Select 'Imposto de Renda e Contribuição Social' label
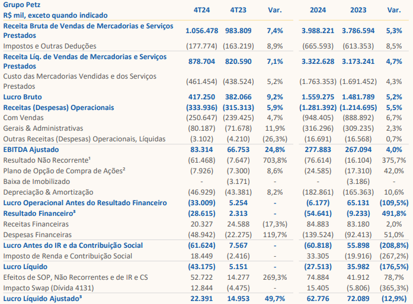The width and height of the screenshot is (413, 304). click(68, 256)
